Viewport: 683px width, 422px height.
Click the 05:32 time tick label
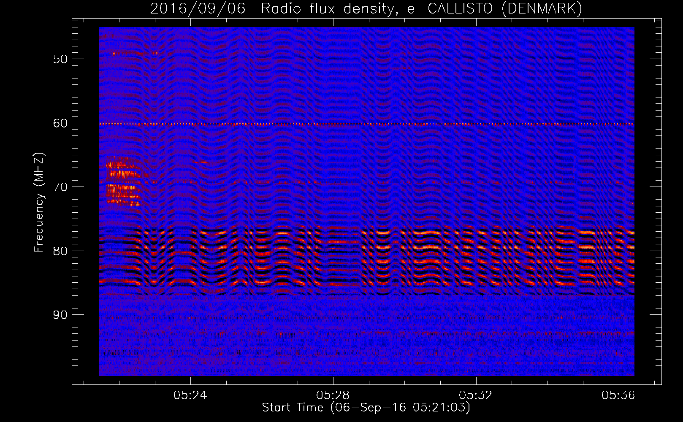pyautogui.click(x=476, y=395)
